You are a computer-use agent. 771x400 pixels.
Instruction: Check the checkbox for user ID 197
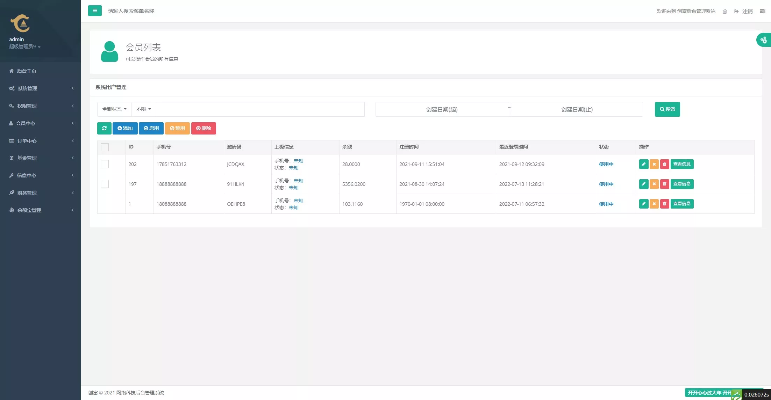[105, 184]
